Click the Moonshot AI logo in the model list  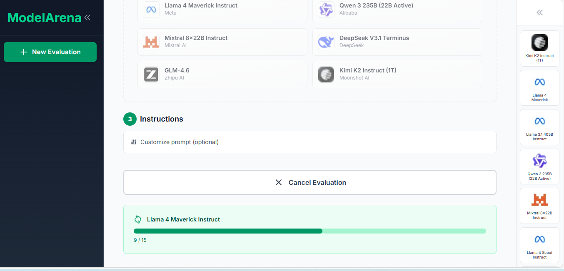[326, 75]
